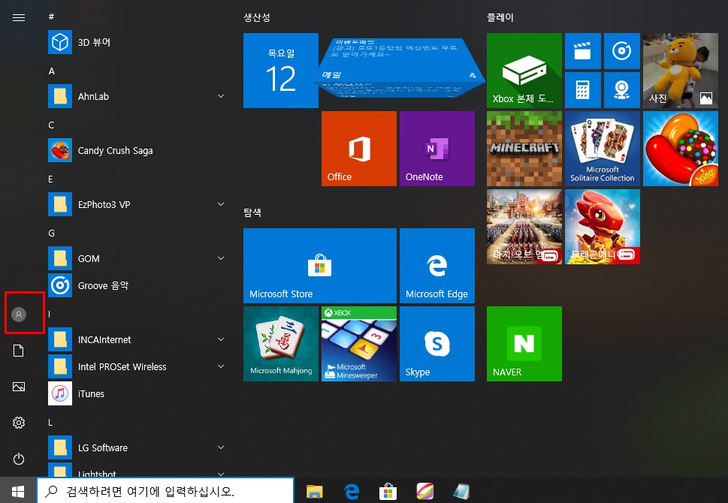Open the Movies & TV clapperboard tile
The width and height of the screenshot is (728, 503).
tap(583, 51)
